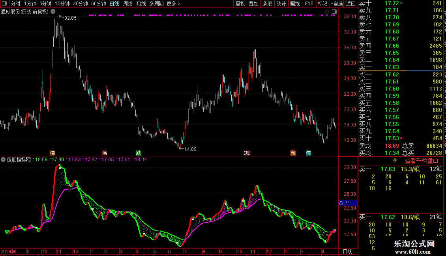Click the 卖均 18.69 average value
The height and width of the screenshot is (256, 446).
pyautogui.click(x=392, y=146)
